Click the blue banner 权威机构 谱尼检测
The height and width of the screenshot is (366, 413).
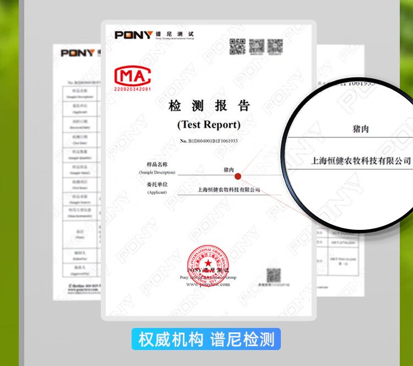pos(206,339)
